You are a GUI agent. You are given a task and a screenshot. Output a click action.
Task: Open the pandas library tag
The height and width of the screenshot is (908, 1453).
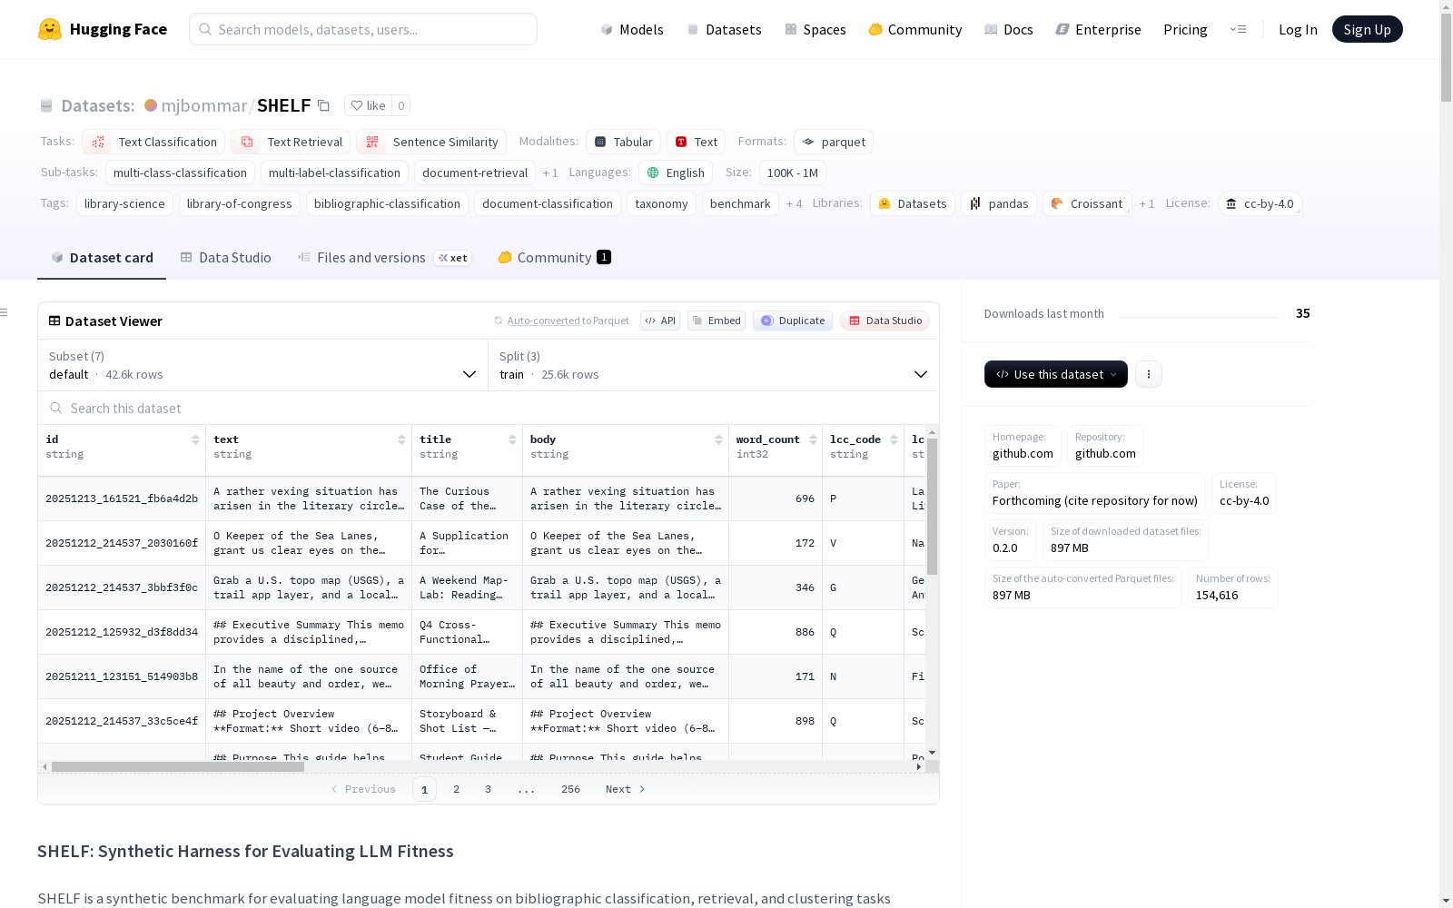click(x=999, y=203)
